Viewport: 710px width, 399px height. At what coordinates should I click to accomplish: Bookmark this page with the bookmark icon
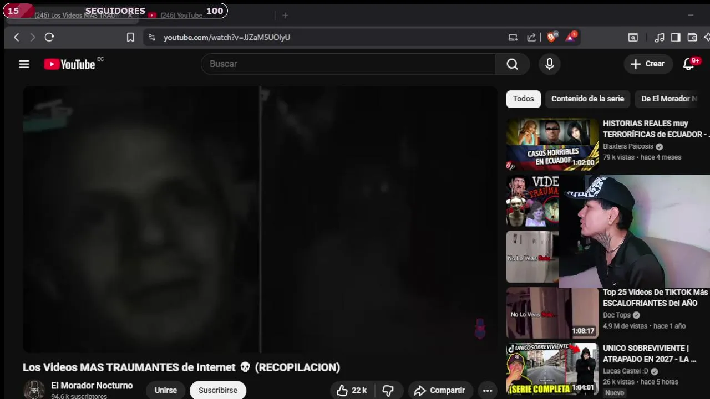[130, 37]
